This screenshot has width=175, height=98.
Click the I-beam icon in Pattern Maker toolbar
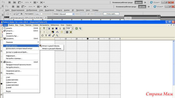pyautogui.click(x=60, y=28)
